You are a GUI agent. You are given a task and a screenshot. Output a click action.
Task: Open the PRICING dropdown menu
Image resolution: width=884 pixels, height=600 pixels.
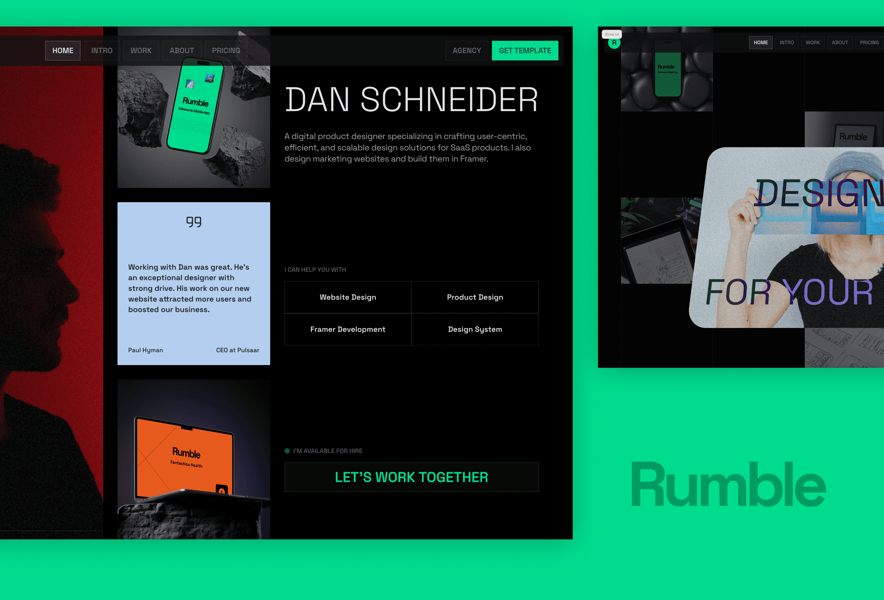(x=225, y=50)
